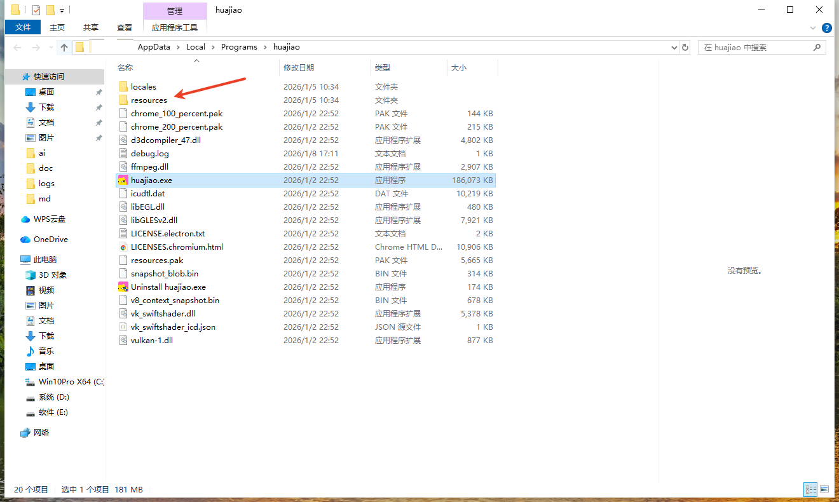This screenshot has height=502, width=839.
Task: Open the 文件 menu
Action: 23,27
